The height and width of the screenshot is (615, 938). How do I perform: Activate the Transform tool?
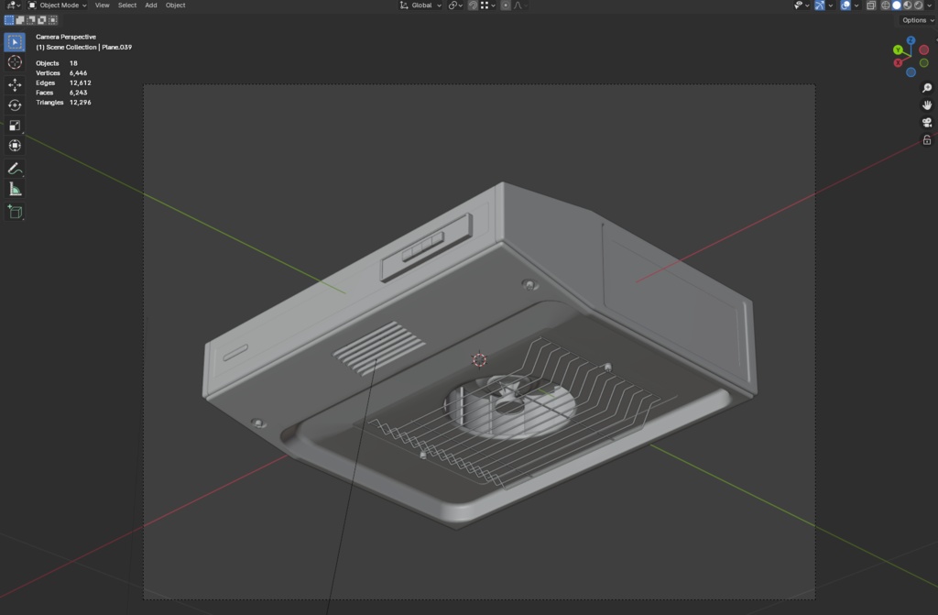(15, 146)
